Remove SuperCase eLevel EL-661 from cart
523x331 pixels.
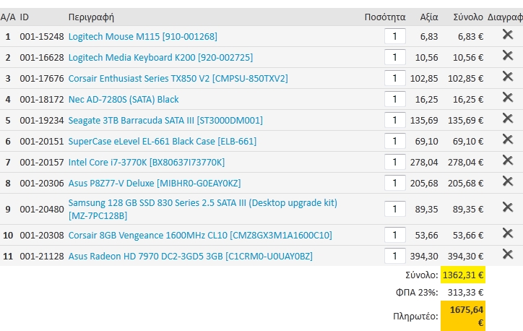click(508, 139)
